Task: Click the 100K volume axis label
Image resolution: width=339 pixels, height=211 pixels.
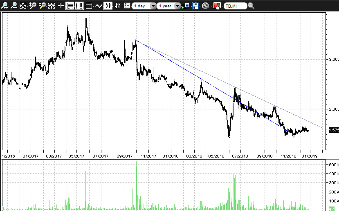Action: pos(334,201)
